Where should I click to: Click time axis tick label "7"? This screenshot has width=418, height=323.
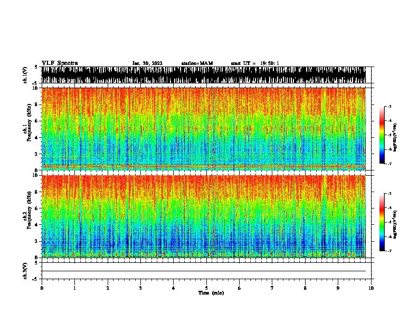(x=272, y=288)
